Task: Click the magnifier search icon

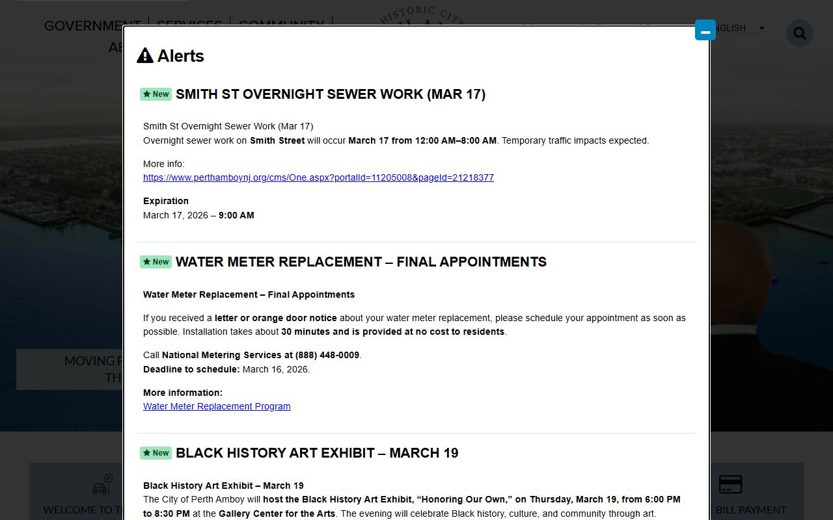Action: tap(799, 33)
